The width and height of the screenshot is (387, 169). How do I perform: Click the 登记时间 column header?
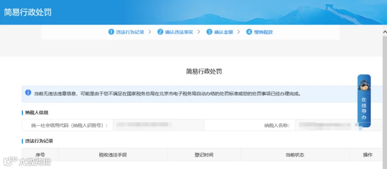point(204,155)
